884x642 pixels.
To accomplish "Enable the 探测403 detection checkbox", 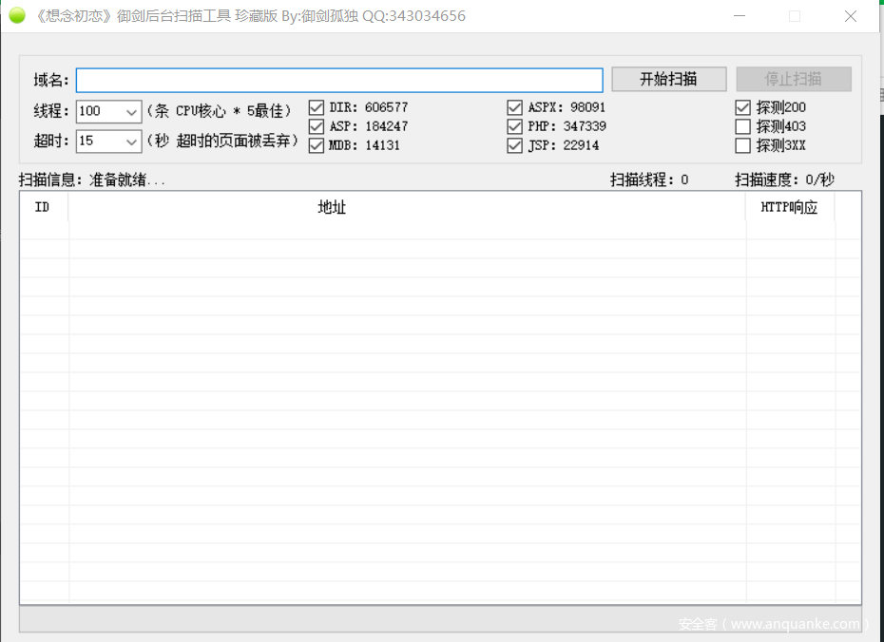I will [743, 126].
